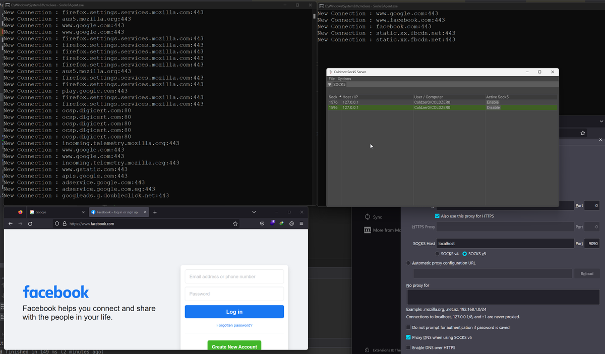The width and height of the screenshot is (605, 354).
Task: Toggle Proxy DNS when using SOCKS v5
Action: 408,337
